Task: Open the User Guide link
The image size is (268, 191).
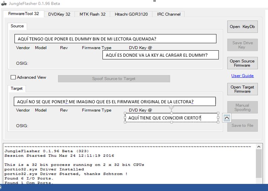Action: (242, 76)
